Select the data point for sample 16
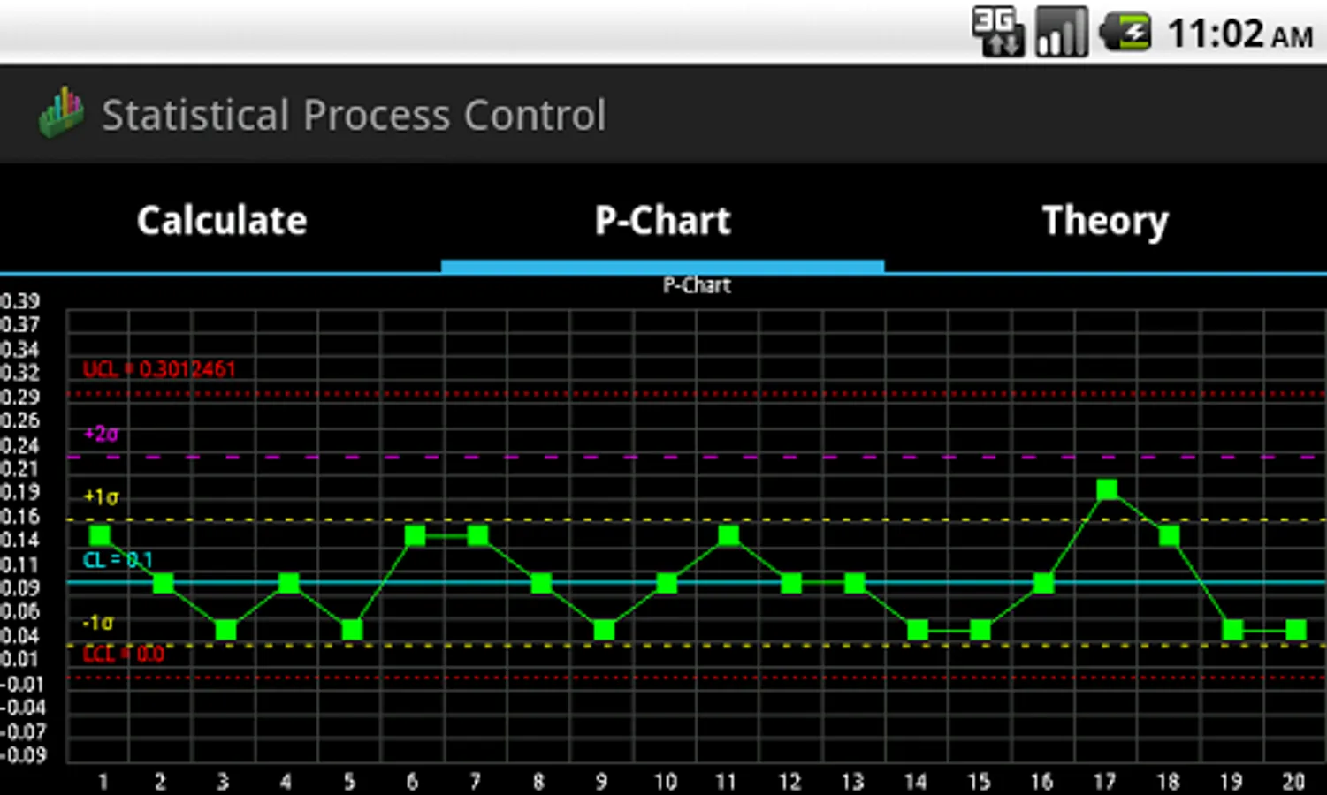Screen dimensions: 1327x795 pos(1043,583)
